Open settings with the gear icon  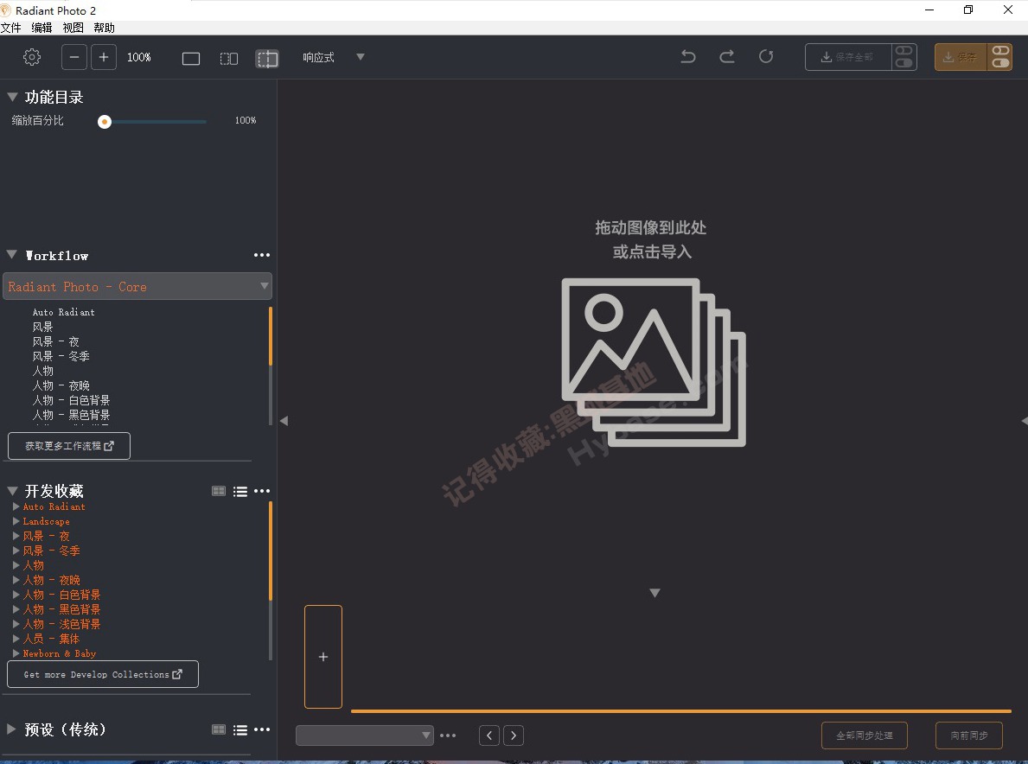32,57
